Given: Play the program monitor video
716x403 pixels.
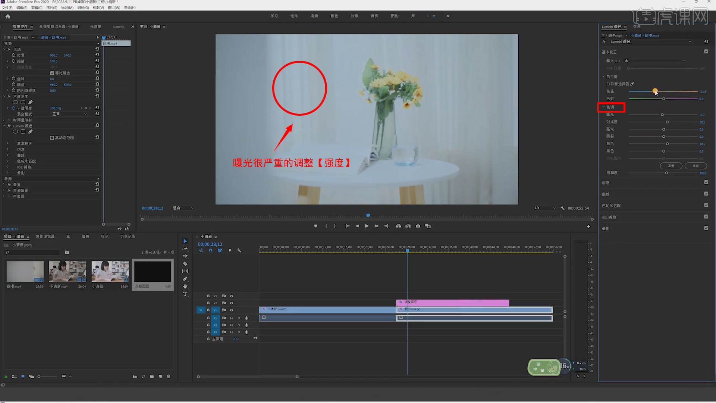Looking at the screenshot, I should pos(367,226).
